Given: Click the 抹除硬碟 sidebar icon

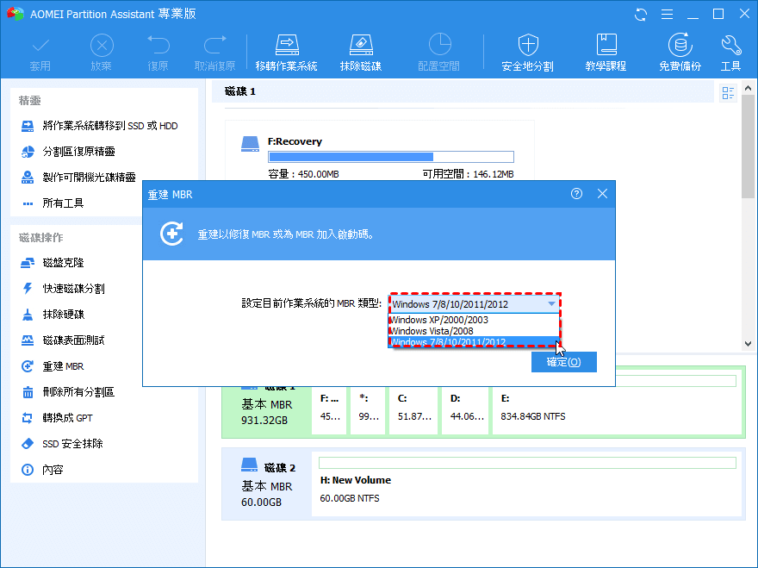Looking at the screenshot, I should tap(28, 315).
